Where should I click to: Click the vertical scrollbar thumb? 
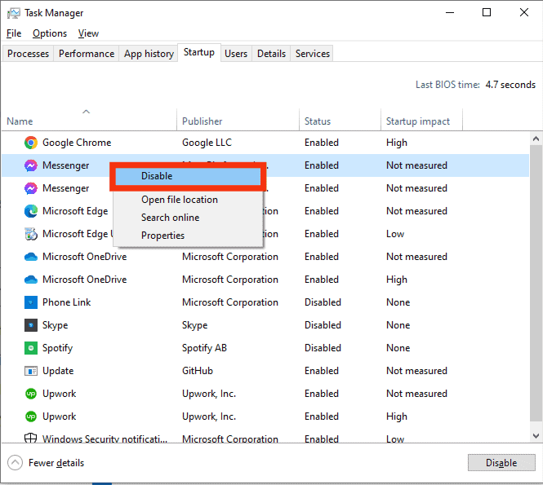click(x=536, y=283)
